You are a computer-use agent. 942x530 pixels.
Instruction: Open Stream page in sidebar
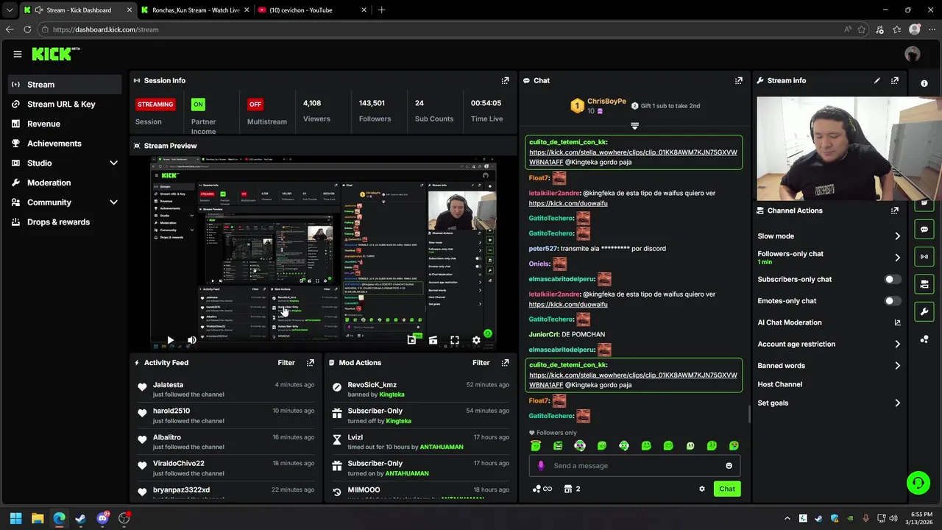coord(65,85)
